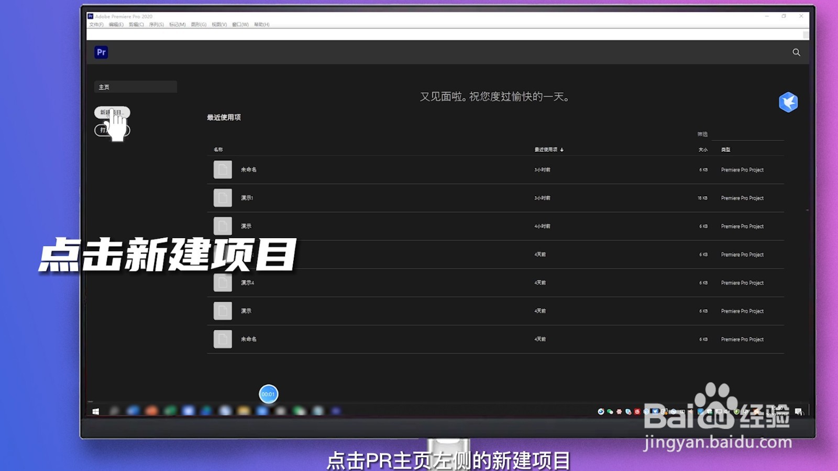Sort projects by the 名称 column header
The width and height of the screenshot is (838, 471).
(x=218, y=149)
